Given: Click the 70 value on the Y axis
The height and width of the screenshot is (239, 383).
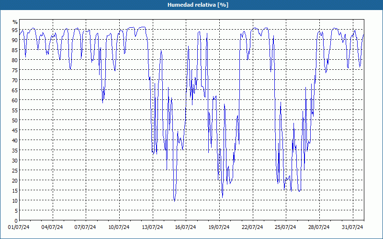Looking at the screenshot, I should coord(15,80).
